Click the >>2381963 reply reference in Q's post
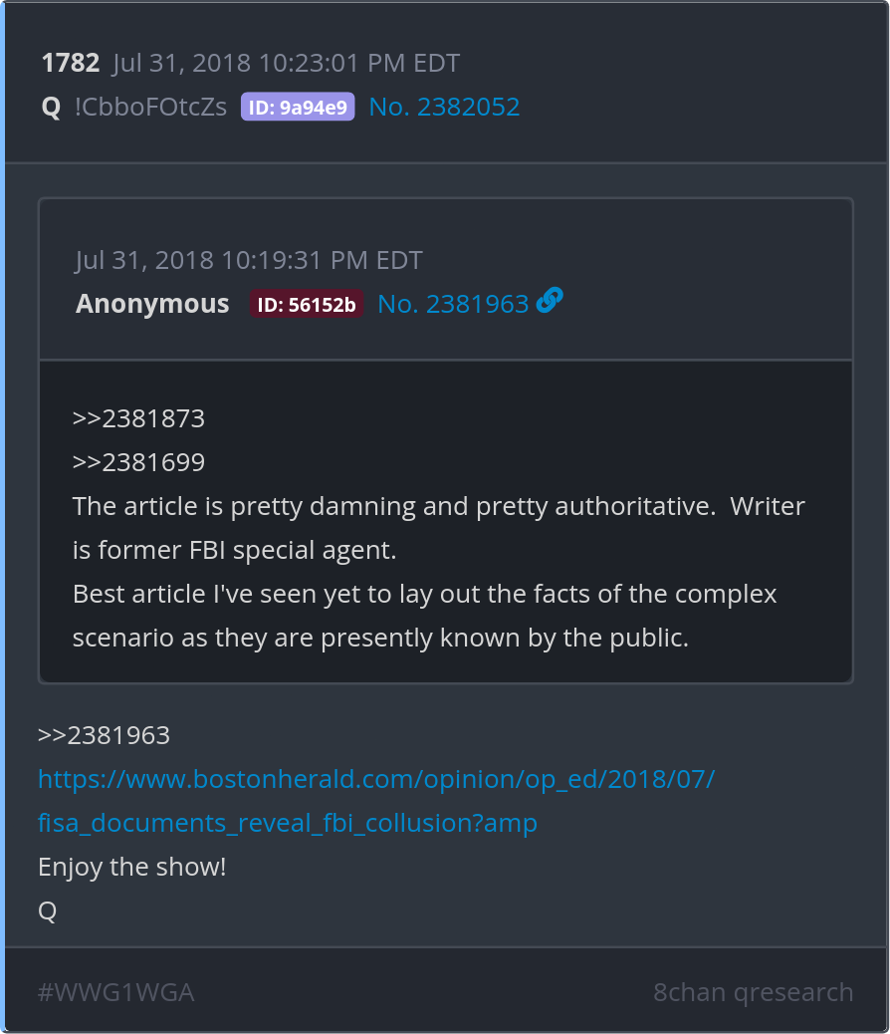The height and width of the screenshot is (1034, 890). [x=105, y=735]
